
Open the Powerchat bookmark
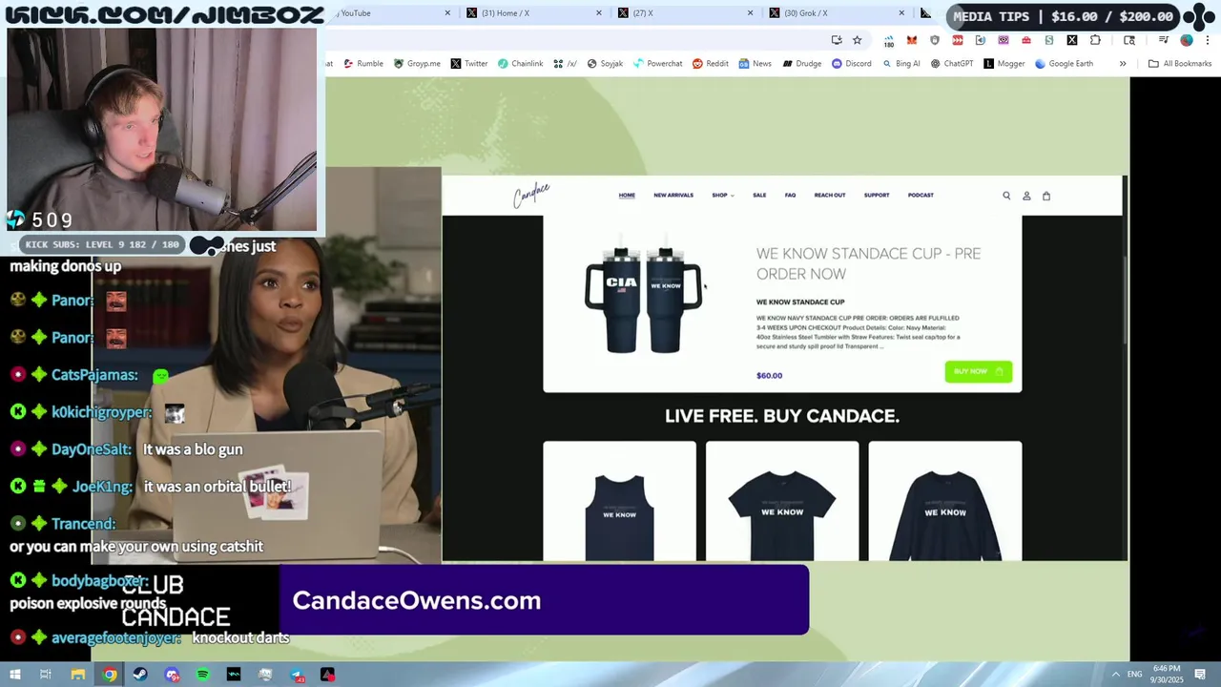657,64
